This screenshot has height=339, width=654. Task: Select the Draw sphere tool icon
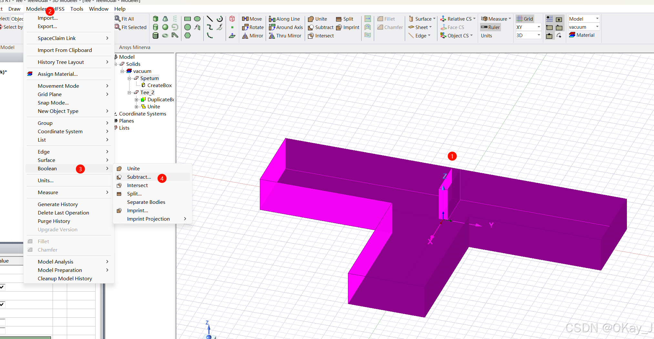165,27
